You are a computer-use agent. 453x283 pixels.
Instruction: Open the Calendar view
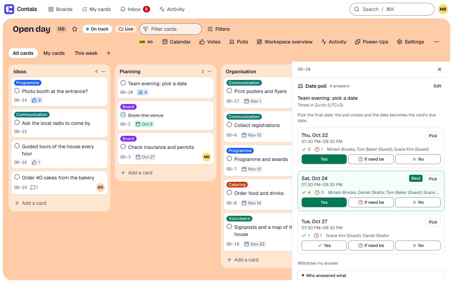177,42
